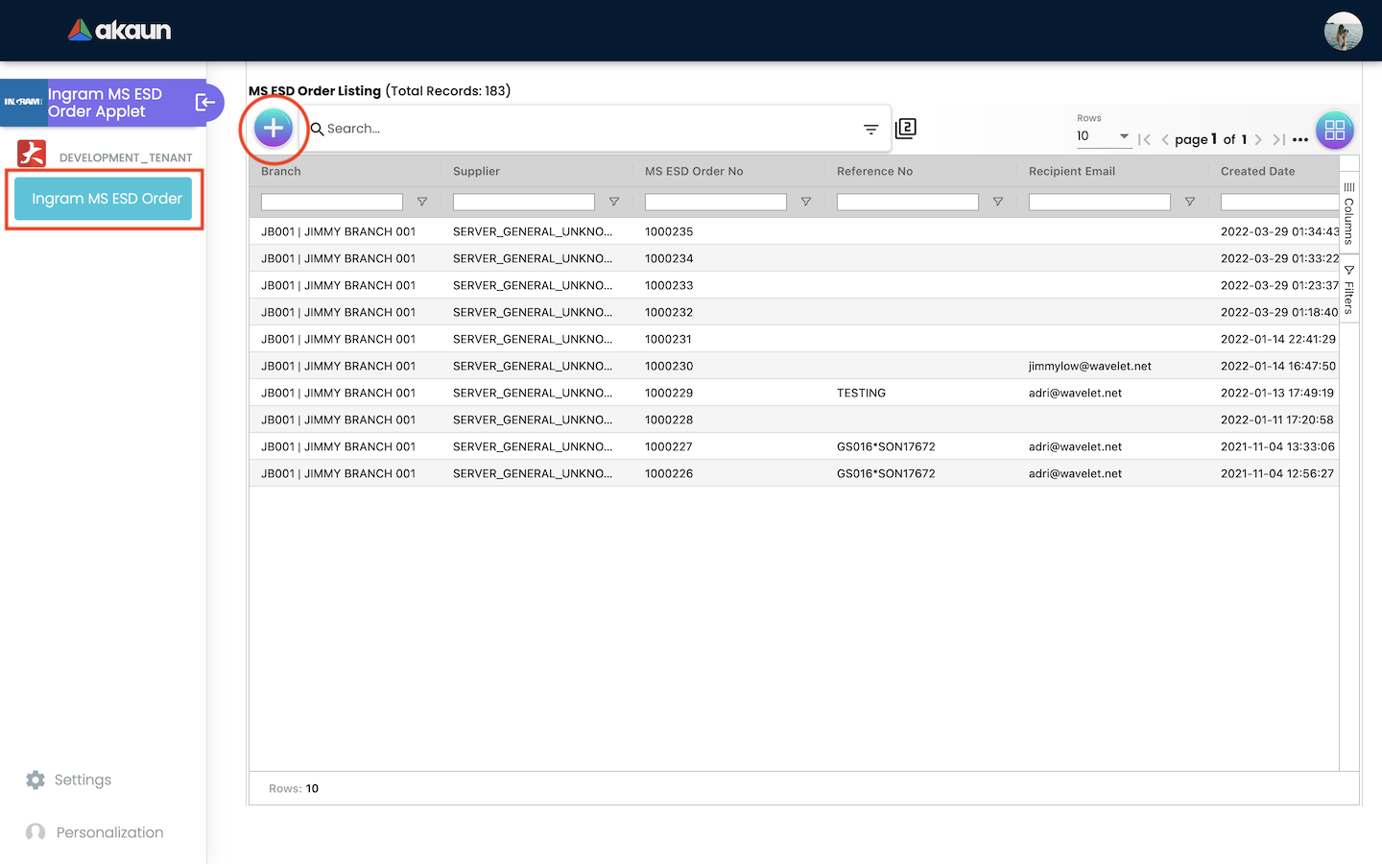
Task: Click the exit applet icon in sidebar header
Action: tap(205, 103)
